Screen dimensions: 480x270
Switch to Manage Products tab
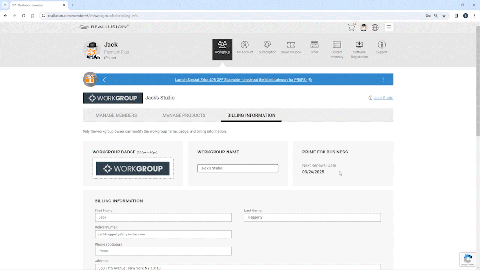pyautogui.click(x=184, y=115)
